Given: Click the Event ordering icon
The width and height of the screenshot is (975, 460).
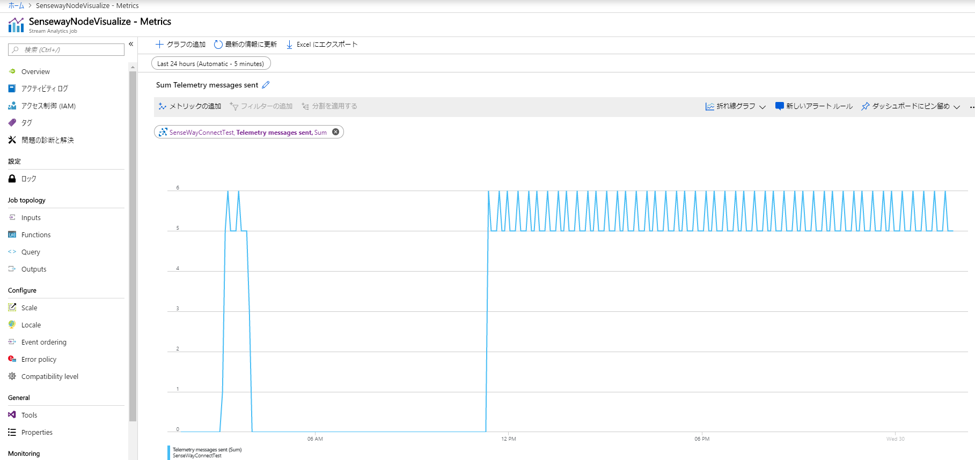Looking at the screenshot, I should pos(12,342).
